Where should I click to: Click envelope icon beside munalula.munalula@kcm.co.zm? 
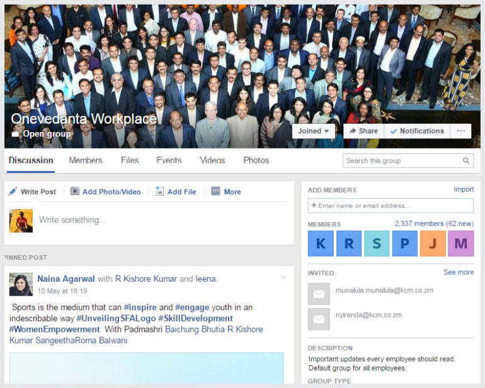click(319, 294)
